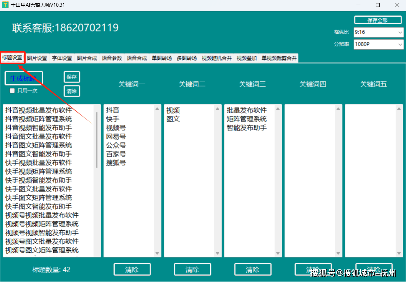
Task: Switch to the 图片设置 tab
Action: [37, 58]
